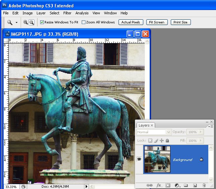Click the ruler origin corner box
The width and height of the screenshot is (216, 189).
pos(6,41)
